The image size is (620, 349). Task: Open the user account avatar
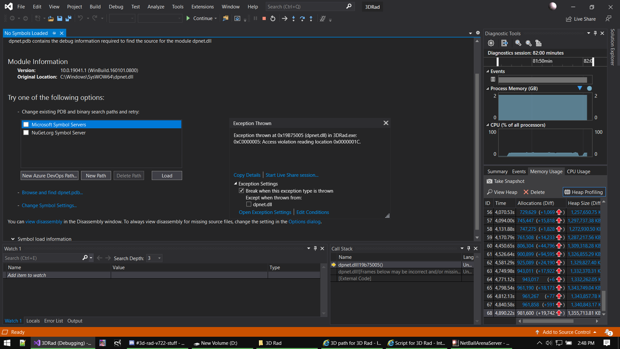pyautogui.click(x=553, y=6)
